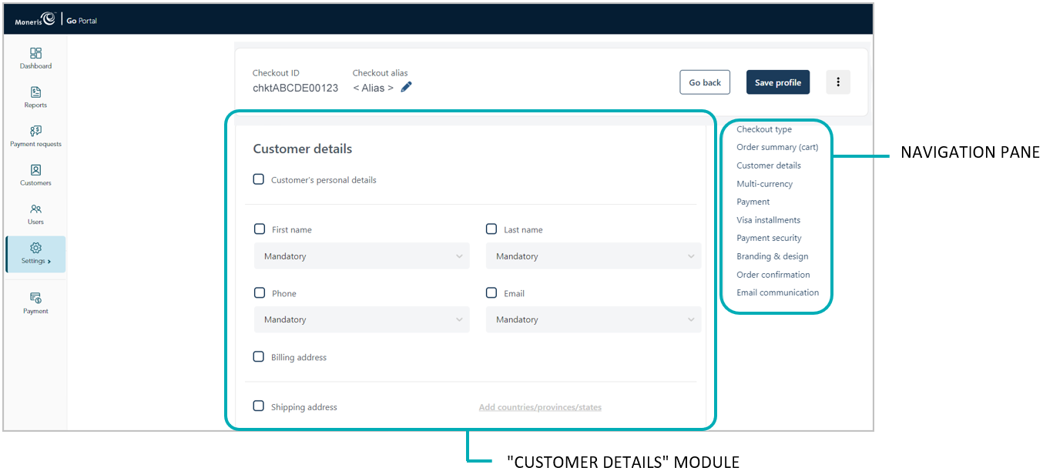Go to Email communication section
Screen dimensions: 1043x471
tap(777, 292)
